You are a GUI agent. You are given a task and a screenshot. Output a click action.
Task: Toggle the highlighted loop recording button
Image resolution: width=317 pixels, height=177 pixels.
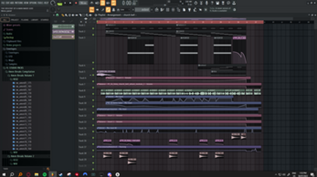tap(113, 3)
